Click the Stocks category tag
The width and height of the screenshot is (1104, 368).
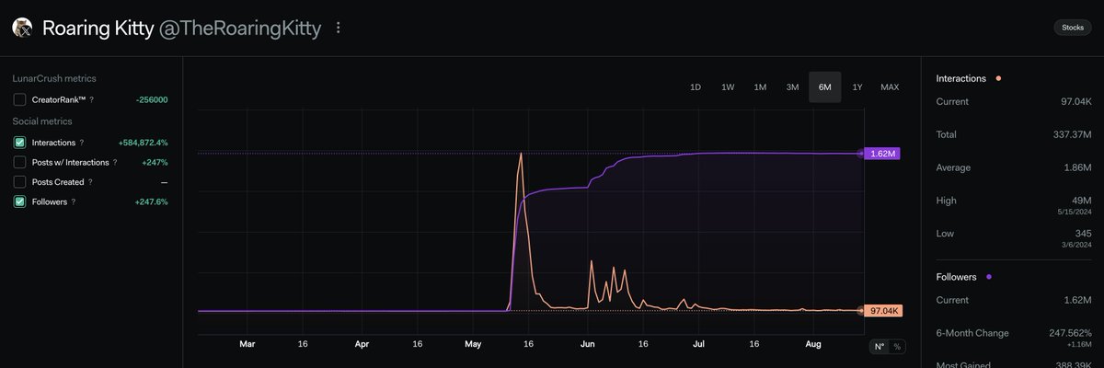[1073, 28]
